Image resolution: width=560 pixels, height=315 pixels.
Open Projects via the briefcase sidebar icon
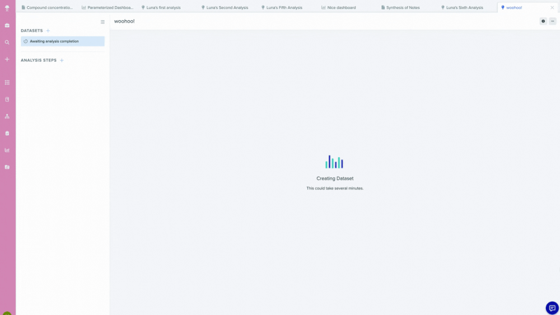click(7, 25)
